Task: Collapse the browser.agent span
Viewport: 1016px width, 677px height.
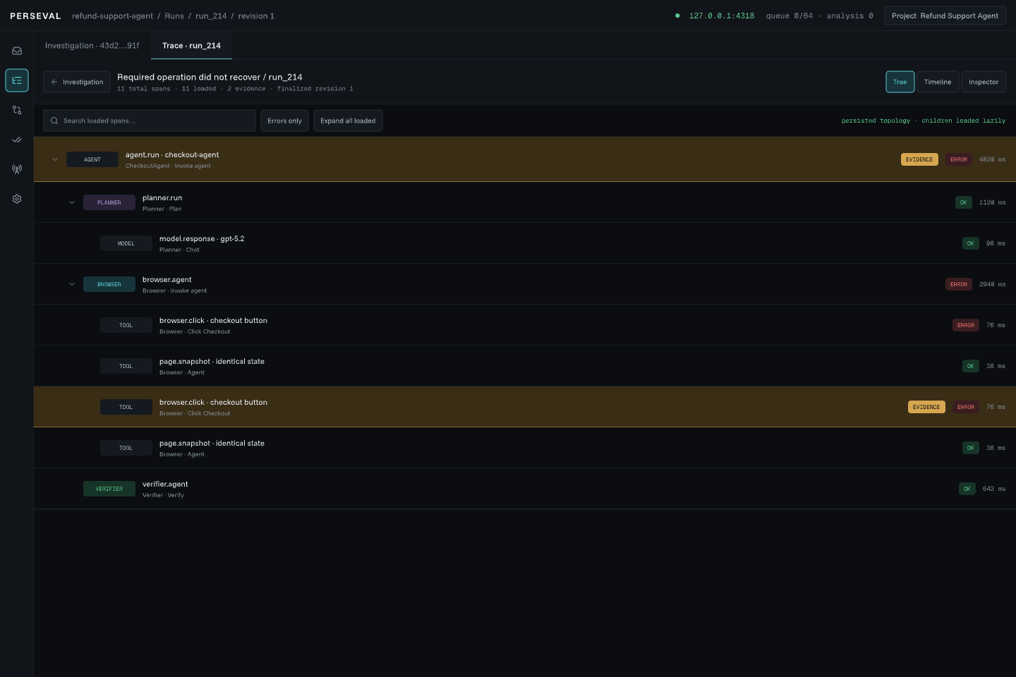Action: tap(72, 284)
